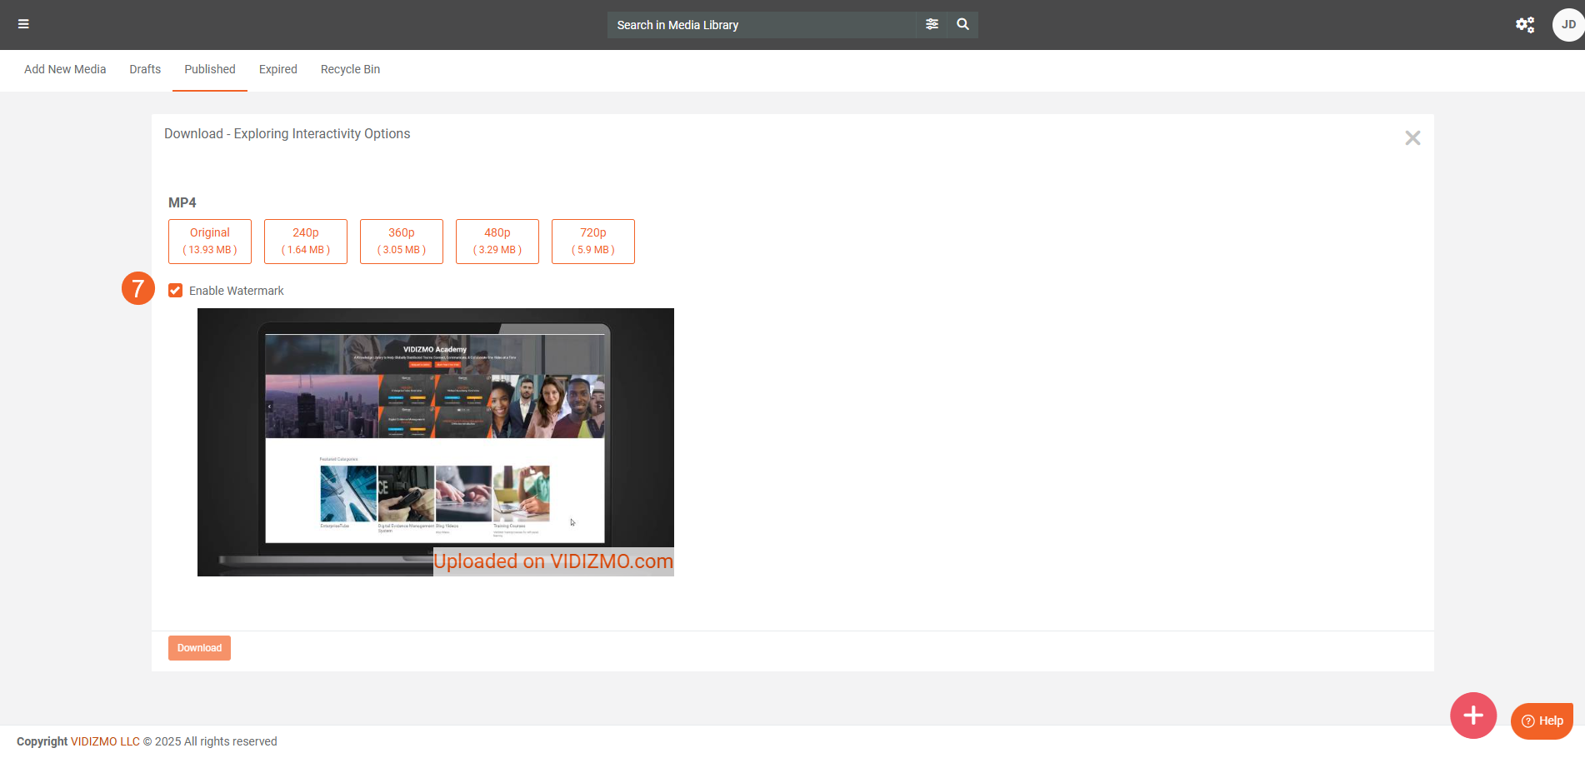Close the Download dialog panel
The image size is (1585, 758).
[x=1412, y=138]
